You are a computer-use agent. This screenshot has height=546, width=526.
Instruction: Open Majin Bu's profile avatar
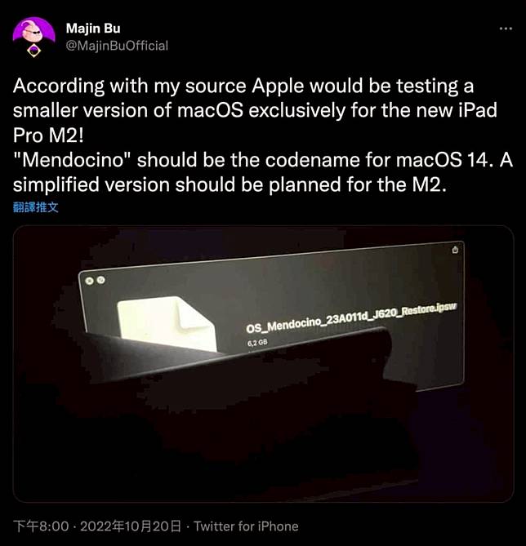pyautogui.click(x=33, y=33)
